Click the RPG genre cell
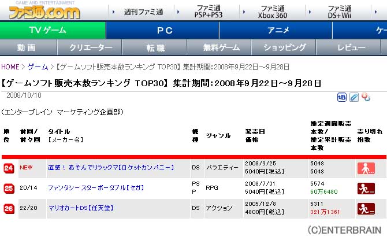This screenshot has width=387, height=240. (x=212, y=188)
